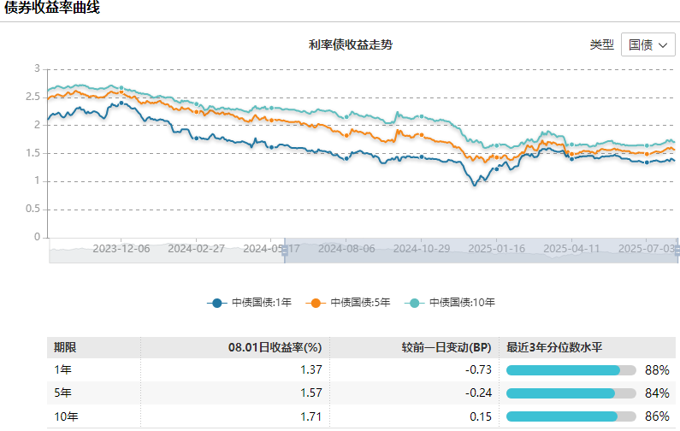The height and width of the screenshot is (431, 680).
Task: Click the 2025-01-16 axis date label
Action: pos(497,249)
